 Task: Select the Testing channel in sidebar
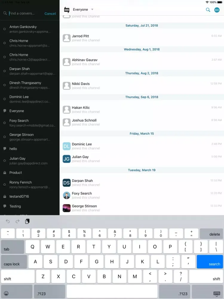click(x=15, y=206)
